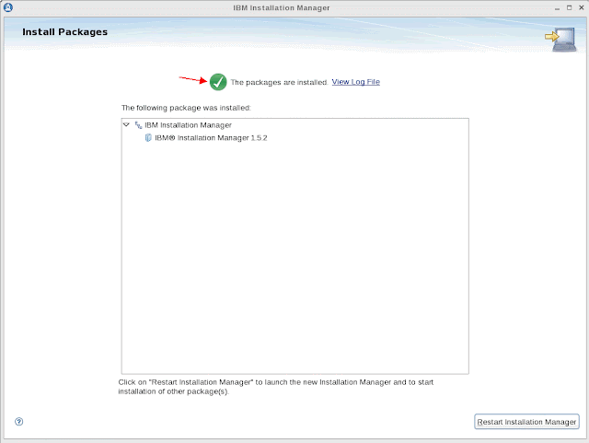Click the Install Packages heading
The width and height of the screenshot is (589, 443).
(x=65, y=32)
